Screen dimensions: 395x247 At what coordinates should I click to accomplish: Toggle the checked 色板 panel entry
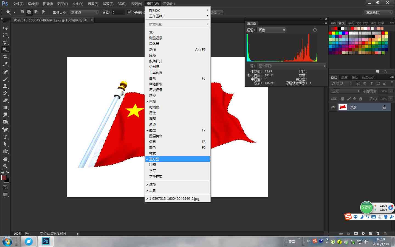pyautogui.click(x=177, y=102)
